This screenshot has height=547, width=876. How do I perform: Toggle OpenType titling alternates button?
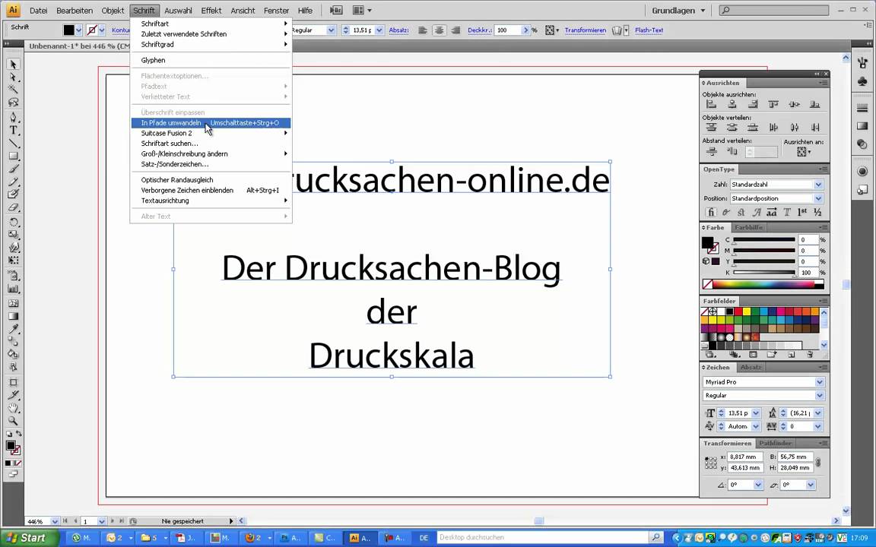point(787,212)
